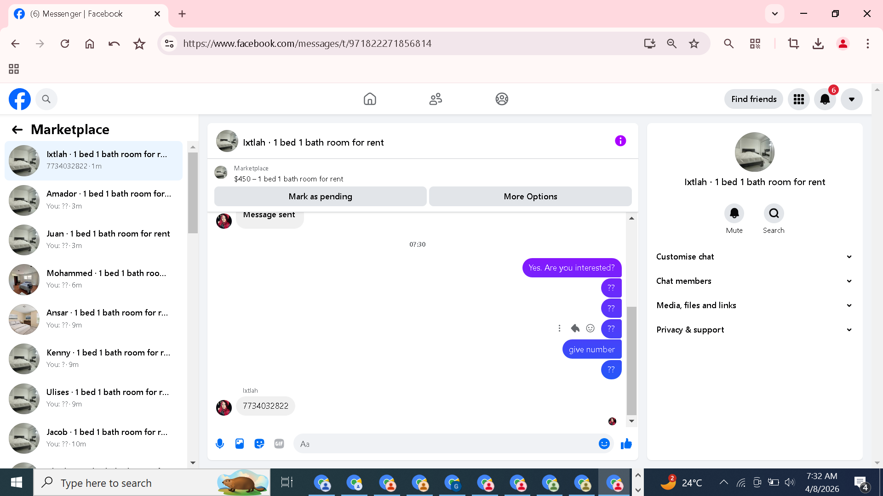Open the GIF picker icon

point(279,444)
